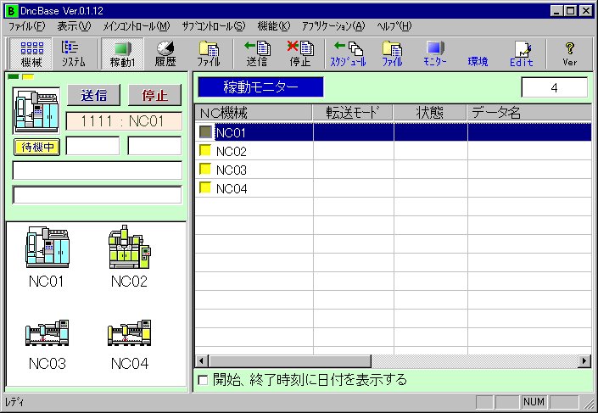This screenshot has height=413, width=598.
Task: Open the 履歴 history view
Action: coord(165,53)
